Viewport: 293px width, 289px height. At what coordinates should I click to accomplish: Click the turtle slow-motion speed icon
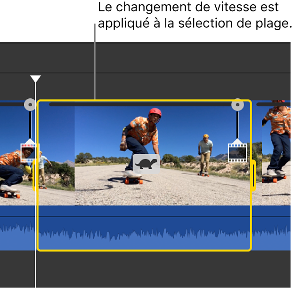tap(146, 164)
